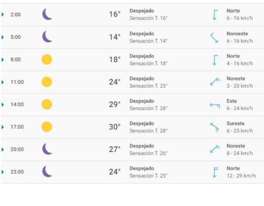Click the wind arrow for 23:00
Screen dimensions: 264x206
click(x=215, y=172)
